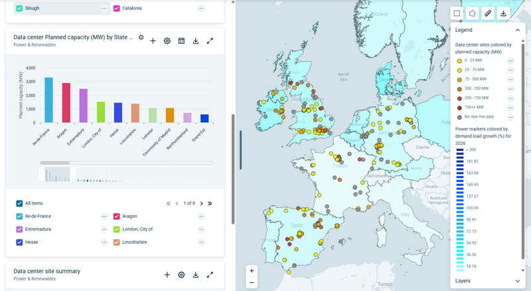Viewport: 531px width, 291px height.
Task: Choose the ruler measure tool on map
Action: (488, 13)
